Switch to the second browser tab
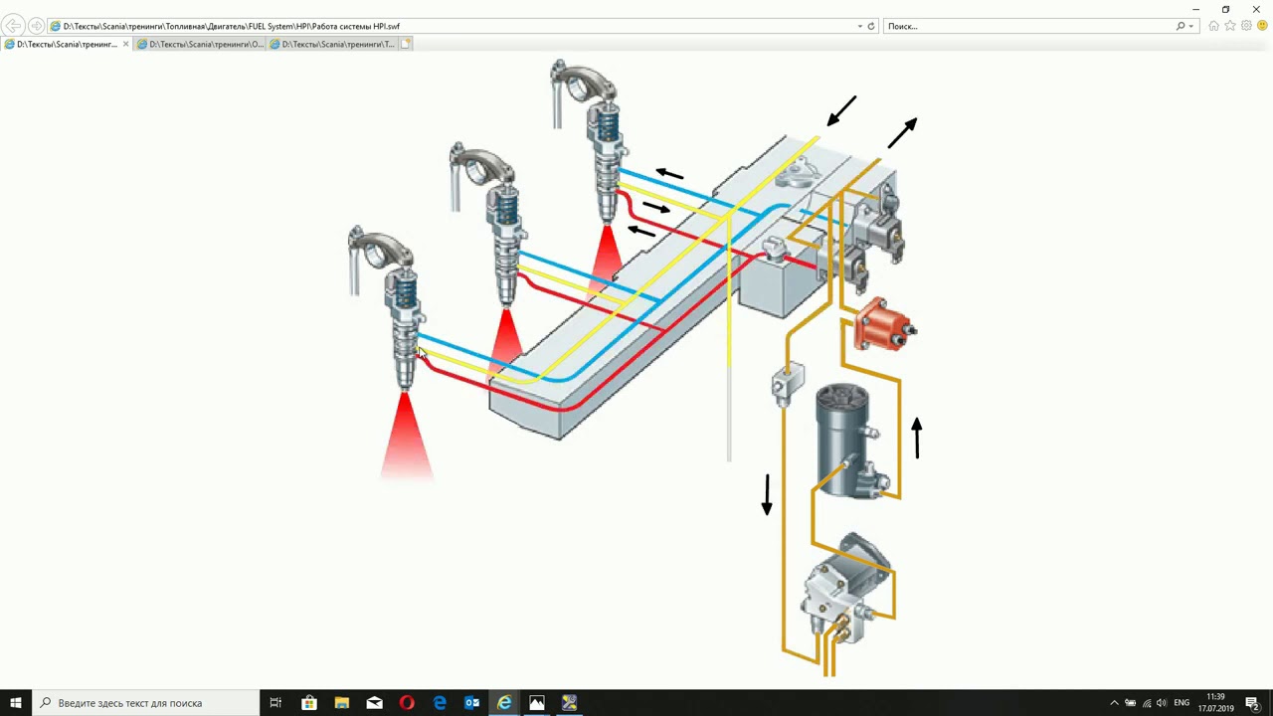This screenshot has width=1273, height=716. [200, 45]
